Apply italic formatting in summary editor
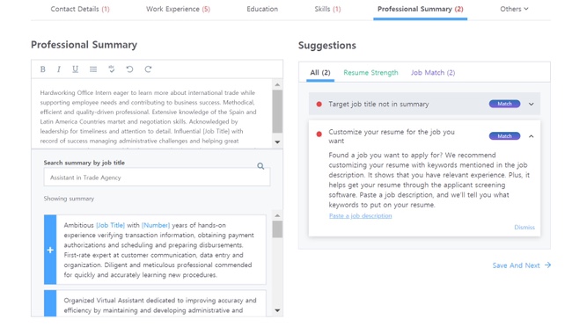The image size is (572, 334). click(x=59, y=69)
